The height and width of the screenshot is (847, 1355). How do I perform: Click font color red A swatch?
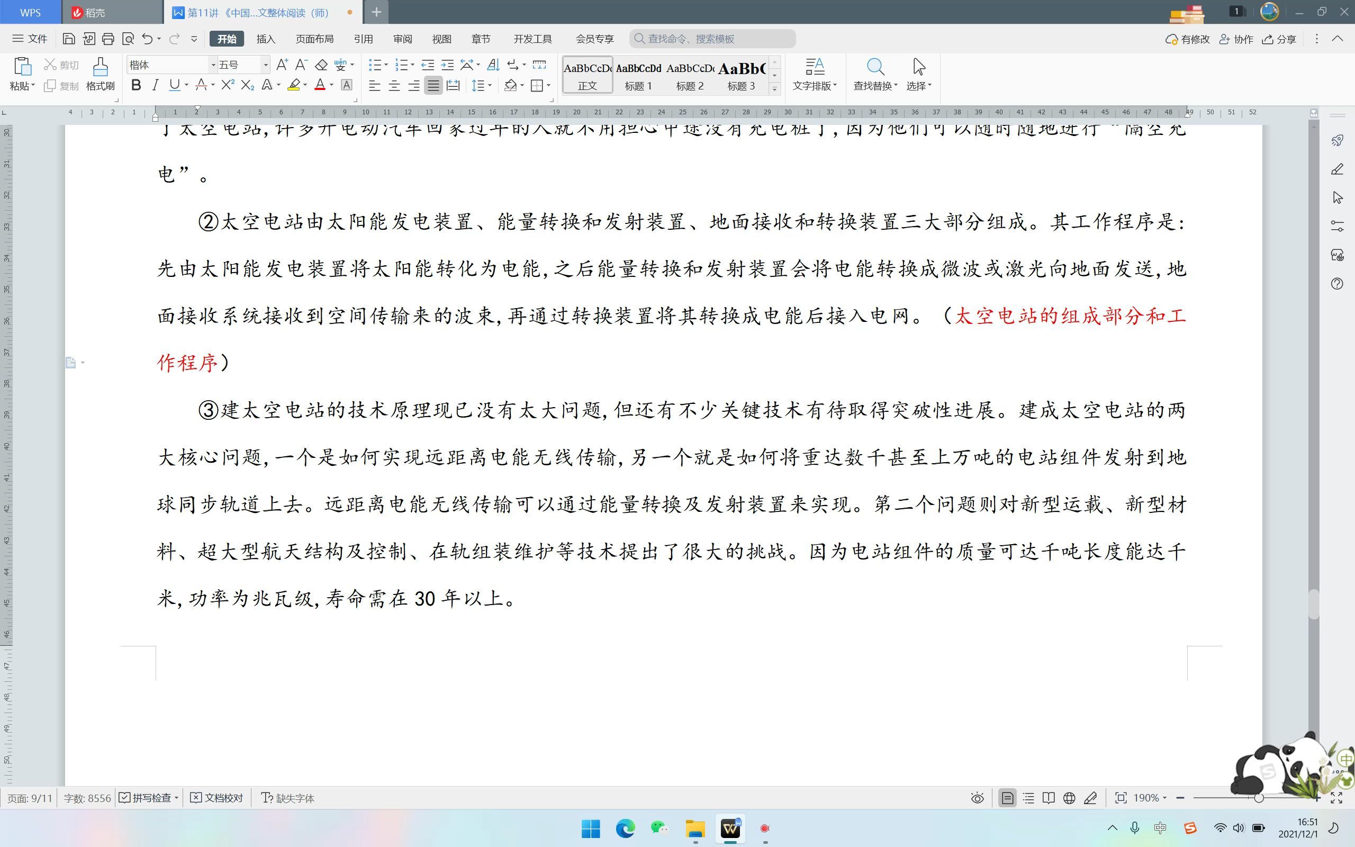(x=320, y=85)
